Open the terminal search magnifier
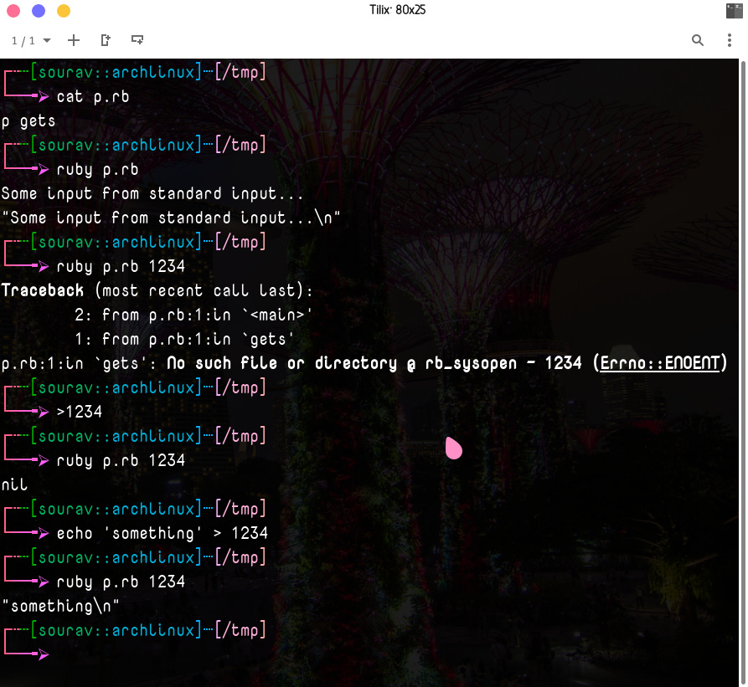This screenshot has width=748, height=687. tap(697, 40)
